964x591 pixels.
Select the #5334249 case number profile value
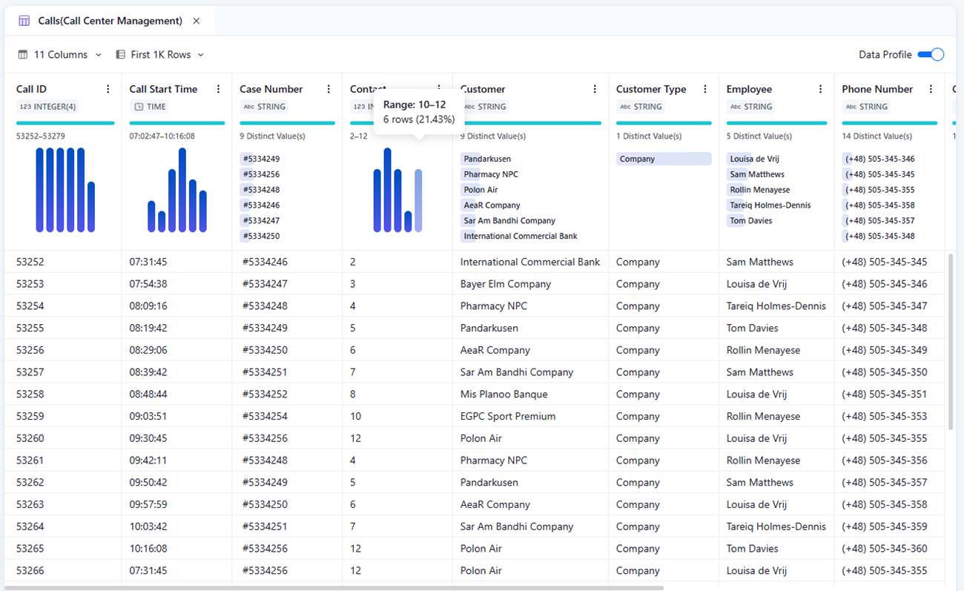pos(260,159)
